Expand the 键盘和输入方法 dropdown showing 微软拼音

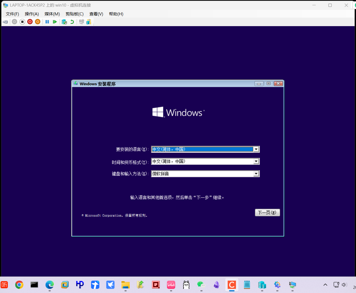(x=256, y=174)
